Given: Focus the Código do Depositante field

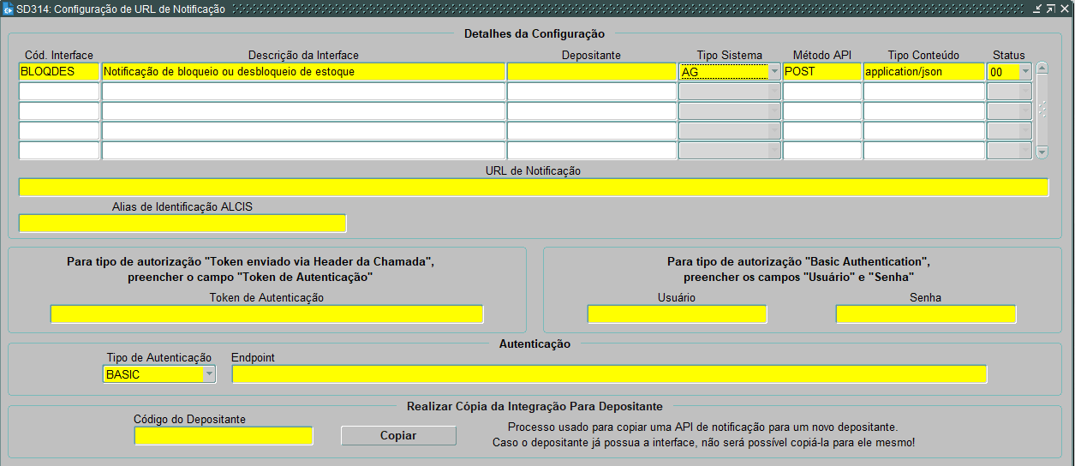Looking at the screenshot, I should pos(223,436).
